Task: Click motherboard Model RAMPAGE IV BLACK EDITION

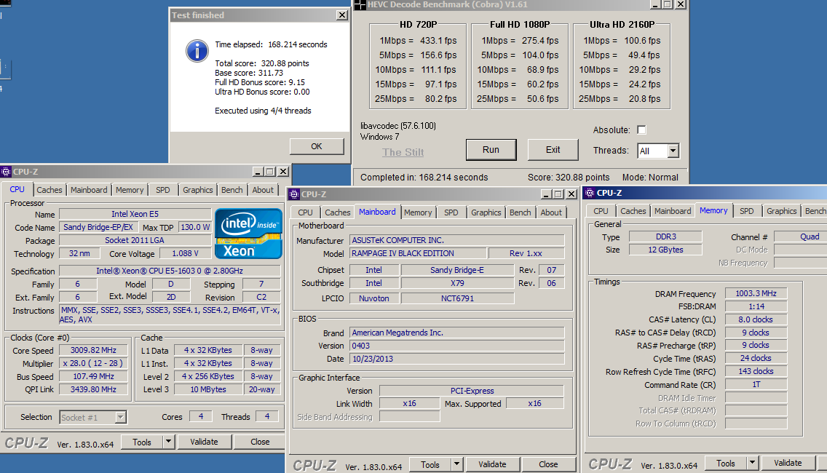Action: click(416, 254)
